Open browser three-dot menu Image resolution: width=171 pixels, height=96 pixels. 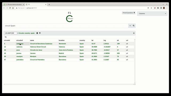167,8
